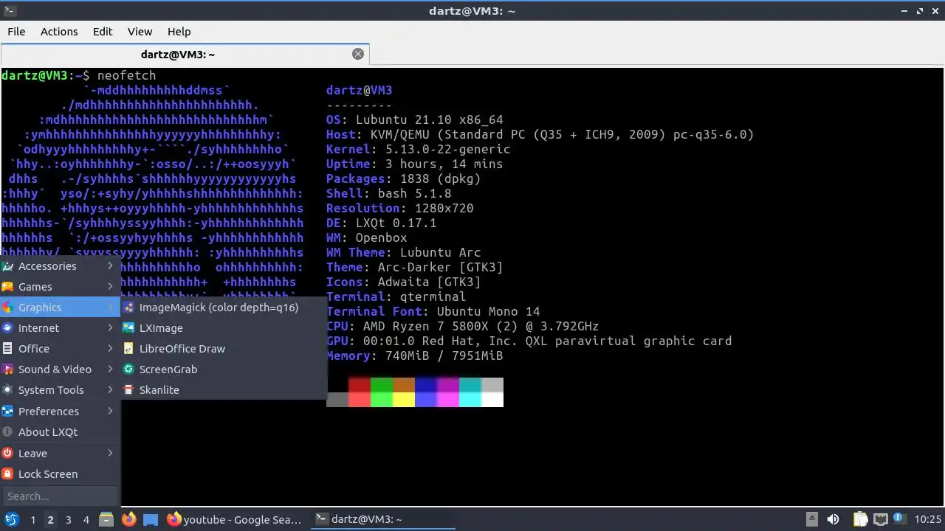Launch ImageMagick via its wizard icon
Image resolution: width=945 pixels, height=531 pixels.
pos(128,308)
